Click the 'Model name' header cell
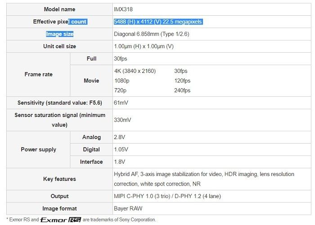The height and width of the screenshot is (225, 315). click(x=59, y=9)
